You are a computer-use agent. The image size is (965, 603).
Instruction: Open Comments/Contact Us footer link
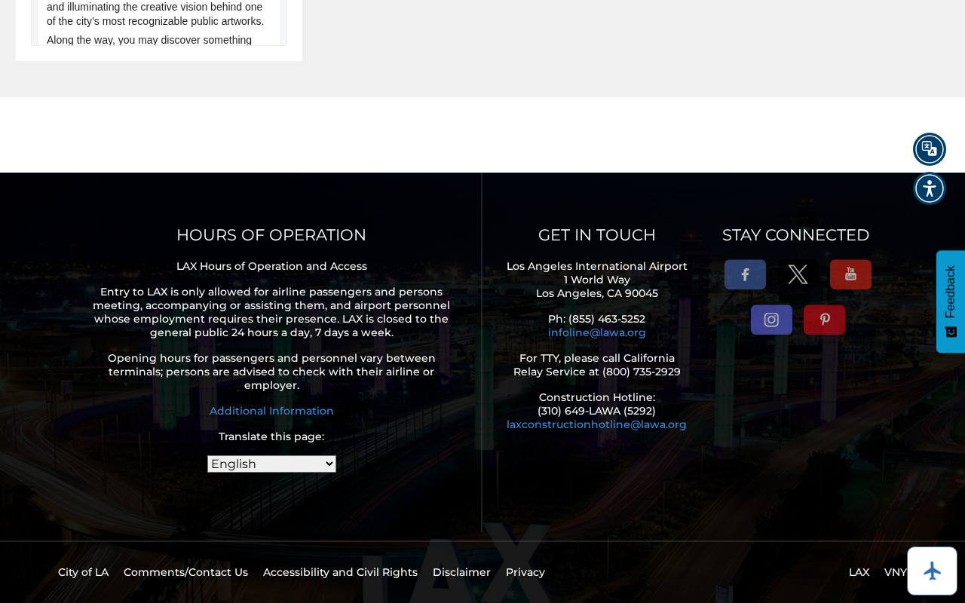(x=185, y=572)
